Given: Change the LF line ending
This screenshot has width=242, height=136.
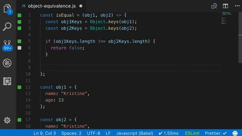Looking at the screenshot, I should point(108,133).
